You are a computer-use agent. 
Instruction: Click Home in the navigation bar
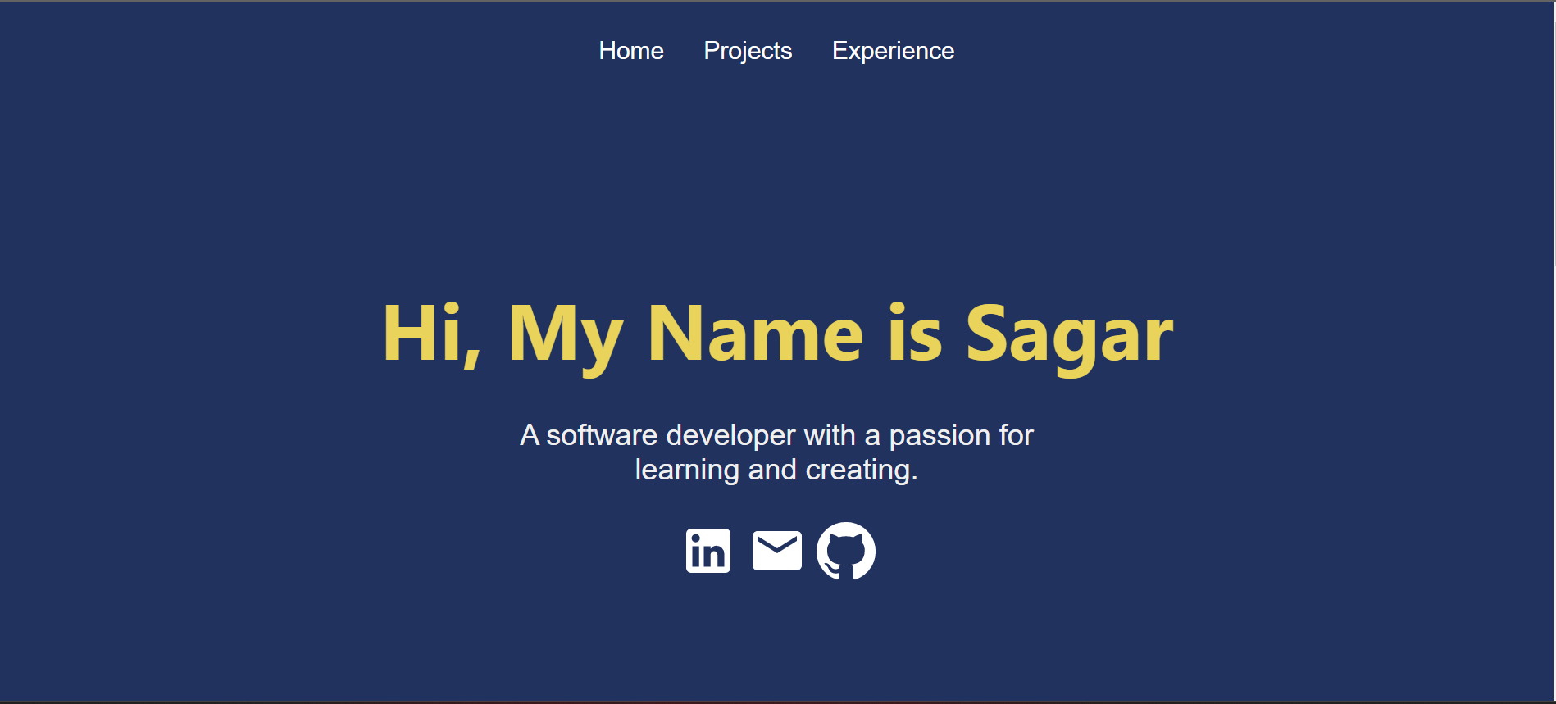[x=631, y=51]
